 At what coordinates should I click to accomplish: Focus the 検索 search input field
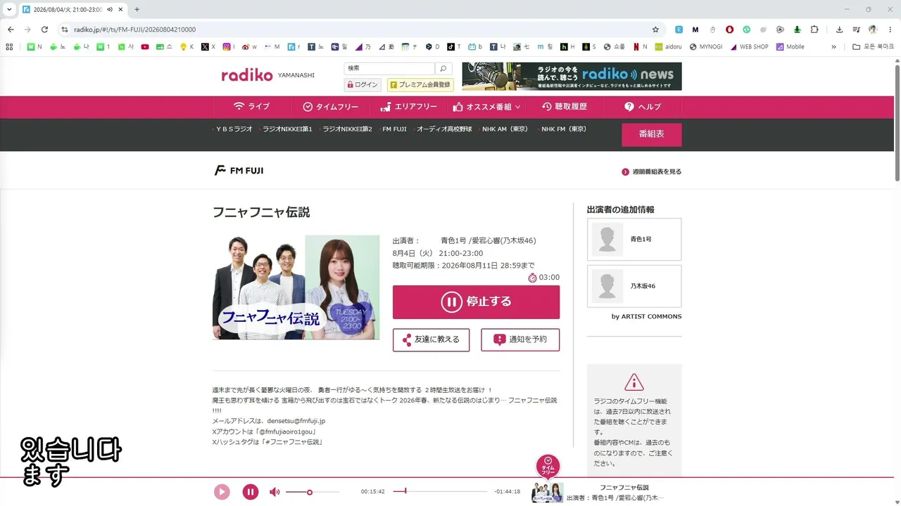tap(389, 69)
